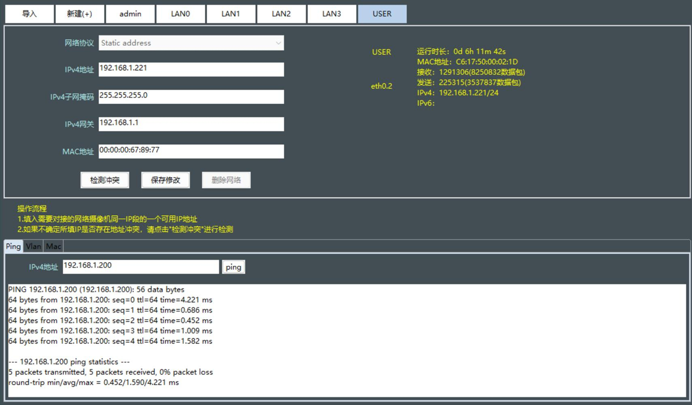
Task: Click the MAC地址 input field
Action: point(191,151)
